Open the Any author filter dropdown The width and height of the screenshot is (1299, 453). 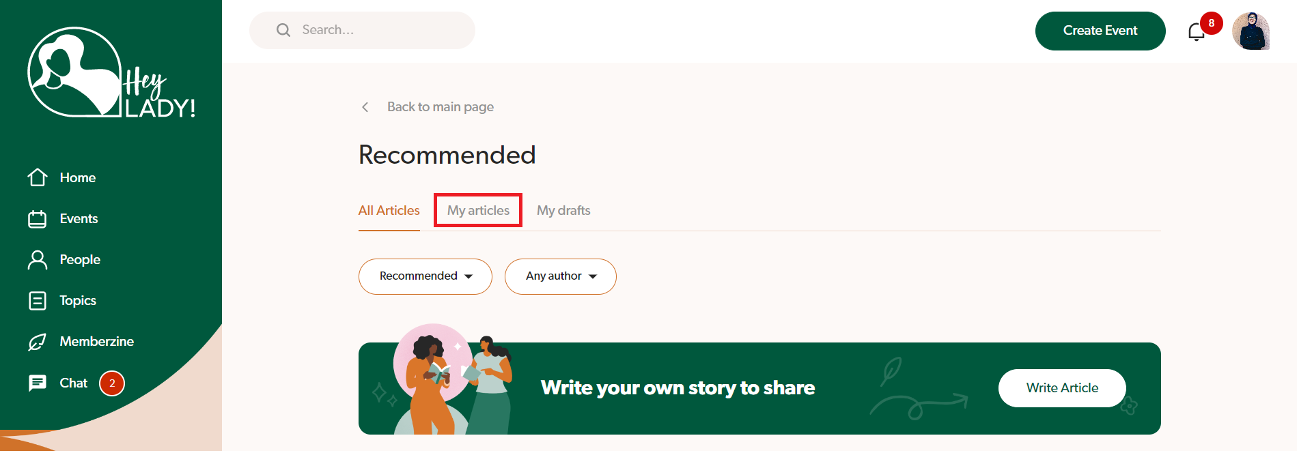pyautogui.click(x=560, y=276)
